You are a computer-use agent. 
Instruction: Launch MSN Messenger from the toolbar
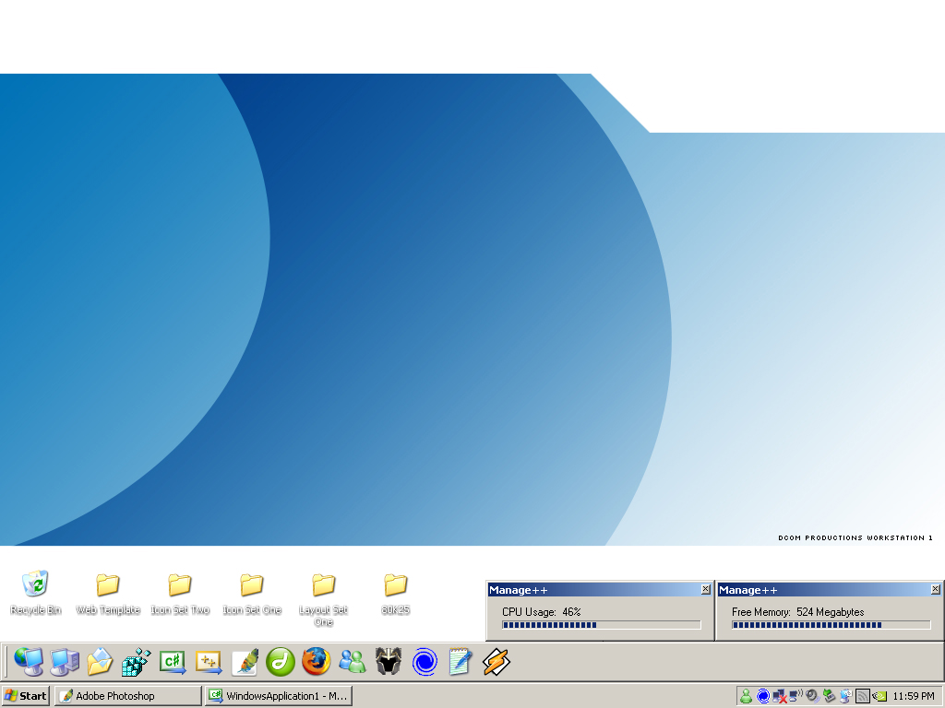(x=352, y=661)
